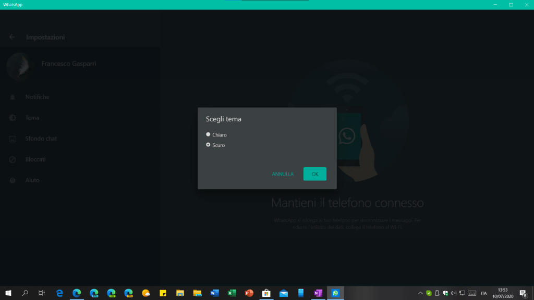Open the Notifiche settings entry

tap(37, 97)
